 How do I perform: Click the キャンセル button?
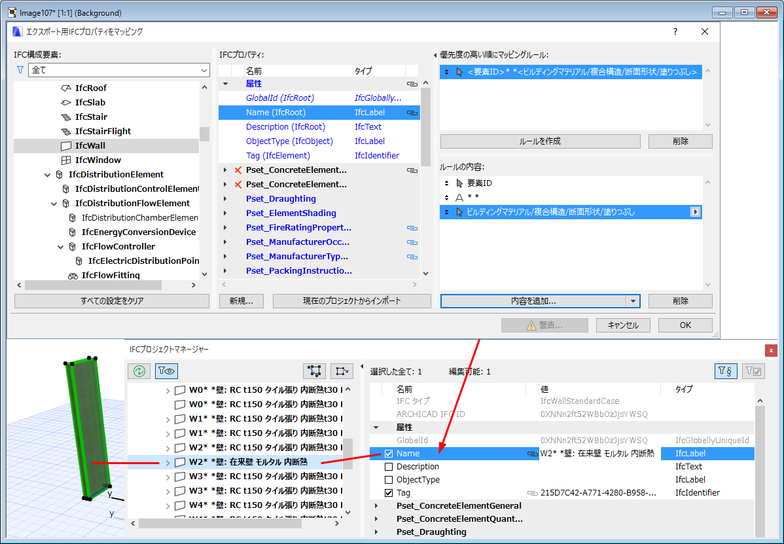623,325
